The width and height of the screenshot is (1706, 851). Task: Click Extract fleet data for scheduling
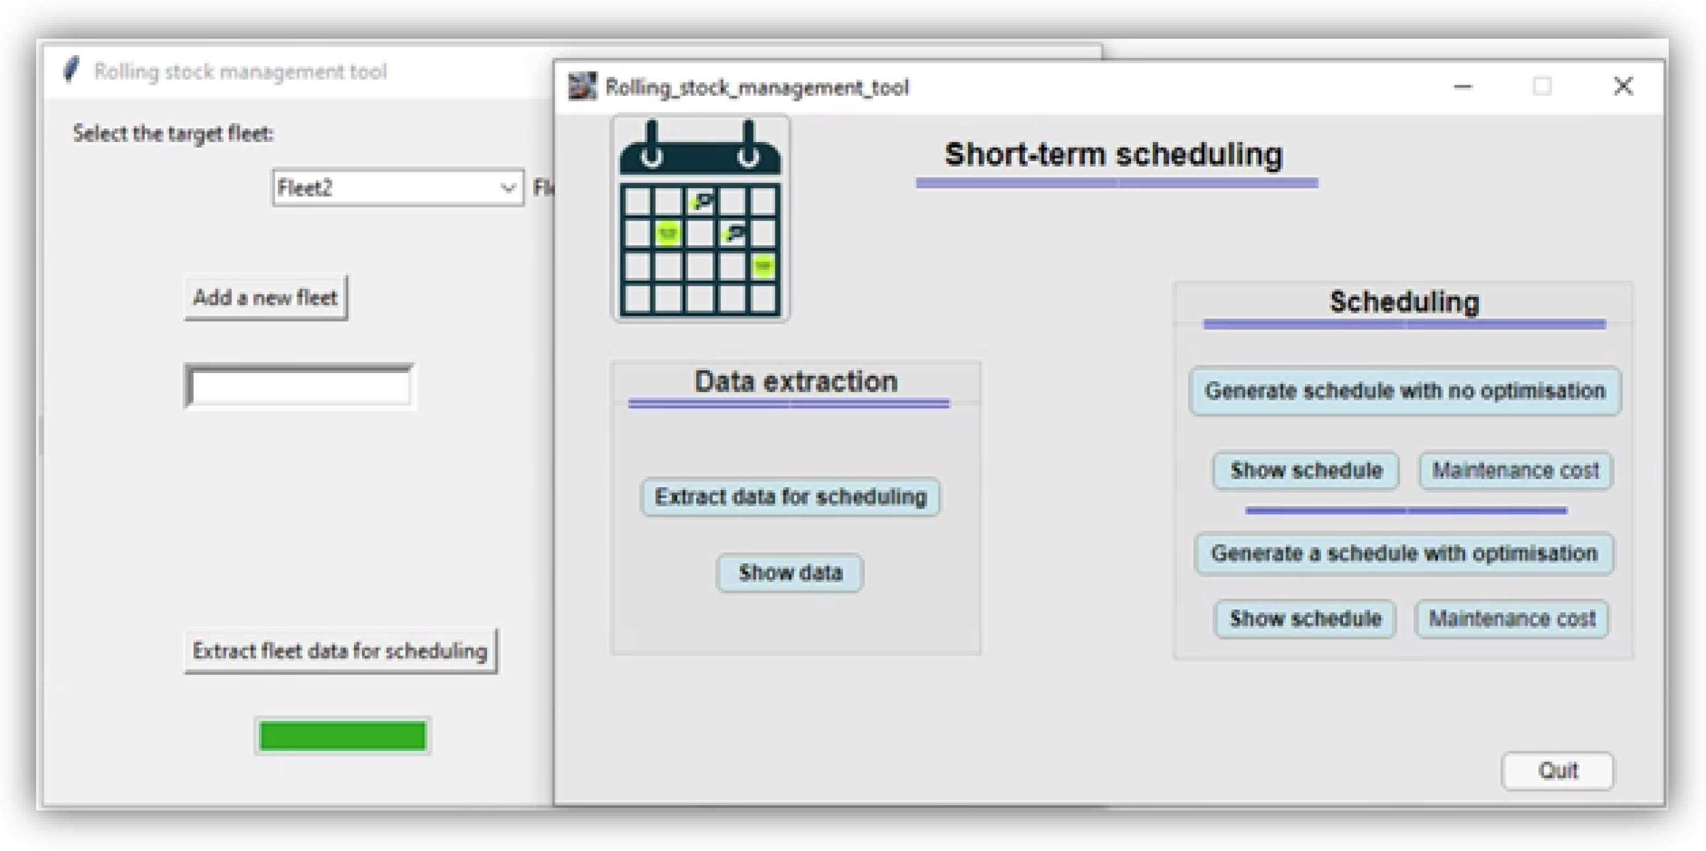click(340, 651)
